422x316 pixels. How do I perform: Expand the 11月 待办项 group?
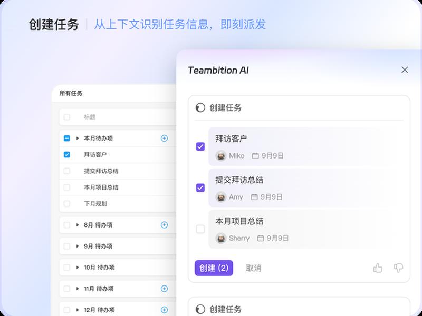tap(78, 288)
